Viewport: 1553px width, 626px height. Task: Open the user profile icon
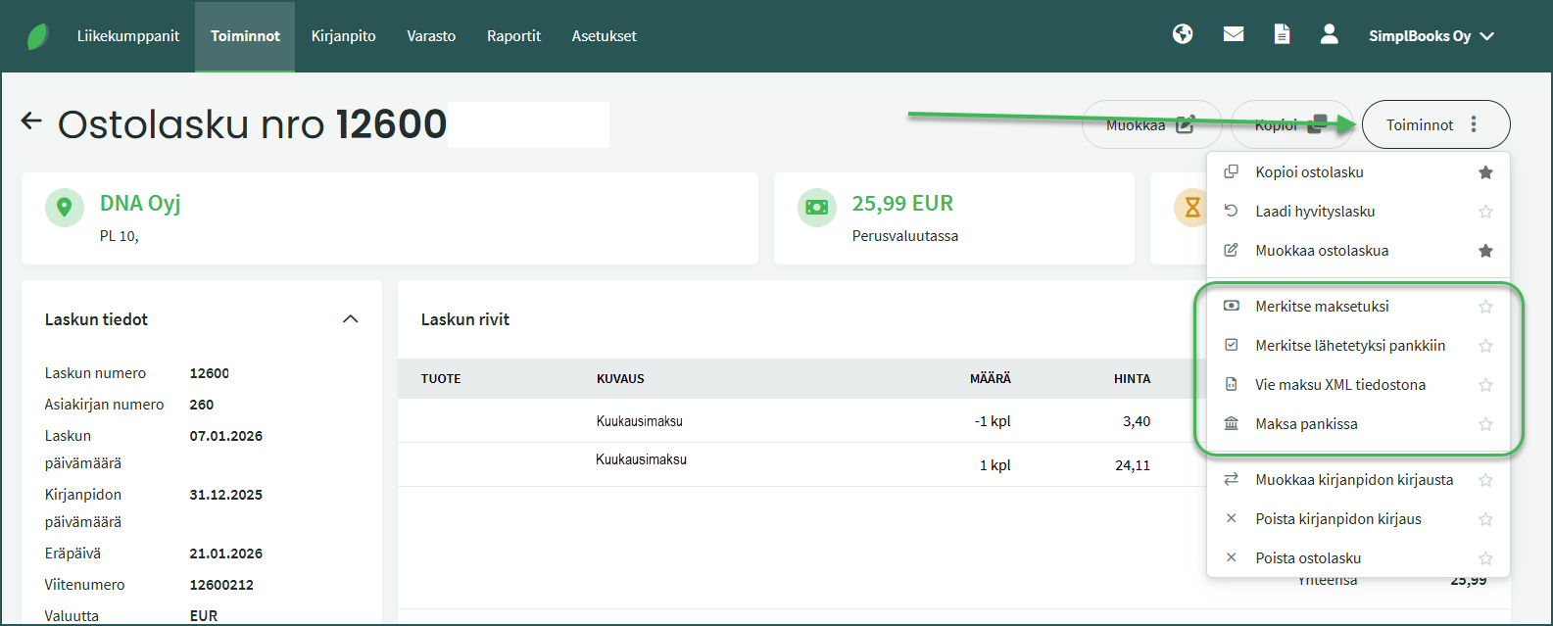tap(1329, 34)
